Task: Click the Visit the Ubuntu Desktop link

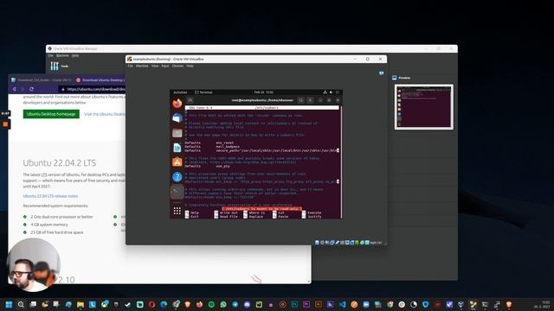Action: (105, 114)
